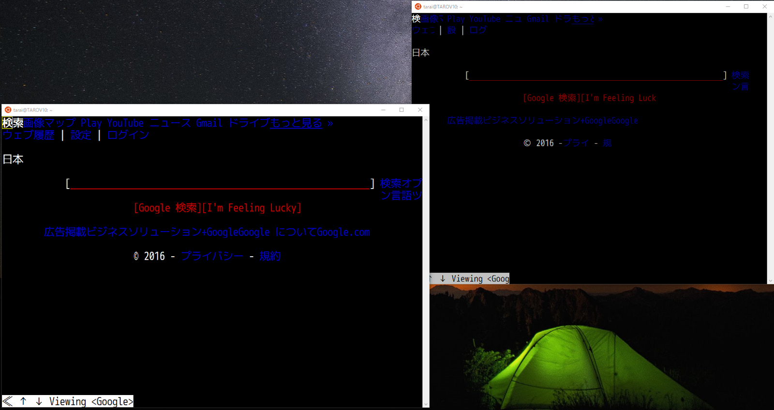Open 広告掲載 link in back window
774x410 pixels.
(464, 120)
